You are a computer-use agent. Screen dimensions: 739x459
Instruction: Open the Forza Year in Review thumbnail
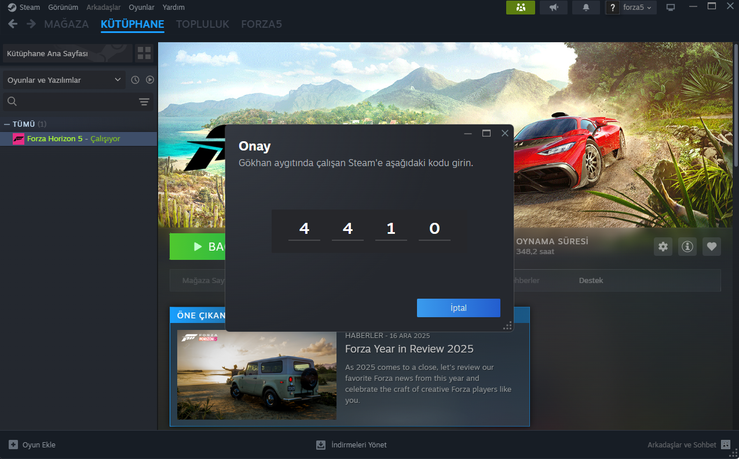point(257,374)
